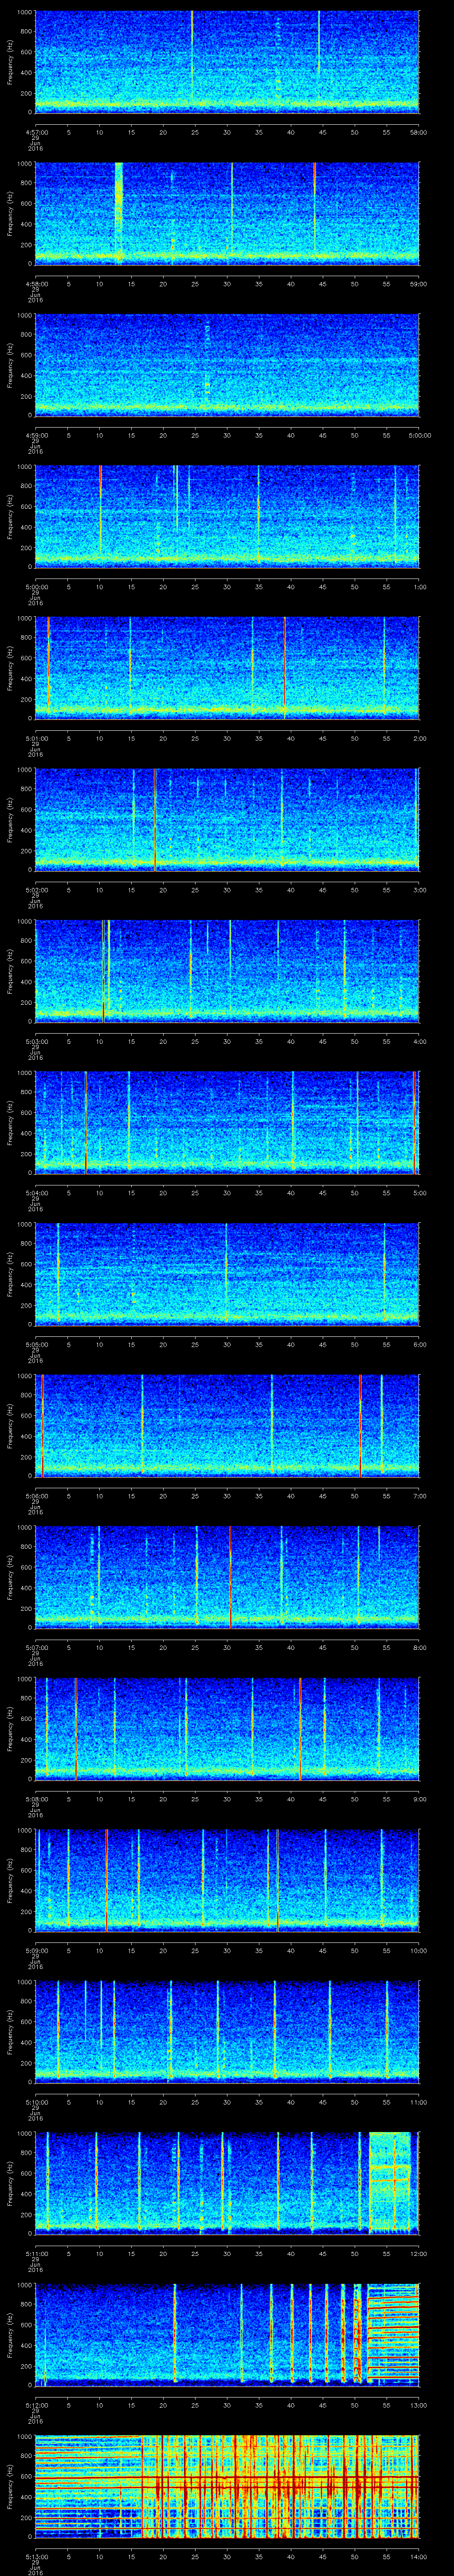Select the spectrogram panel beginning at 5:05:00
This screenshot has height=2576, width=454.
pyautogui.click(x=227, y=1273)
